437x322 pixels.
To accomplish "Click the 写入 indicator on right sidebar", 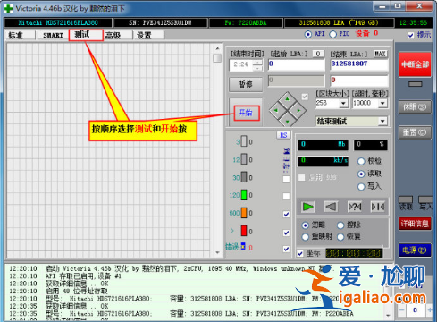I will coord(425,199).
